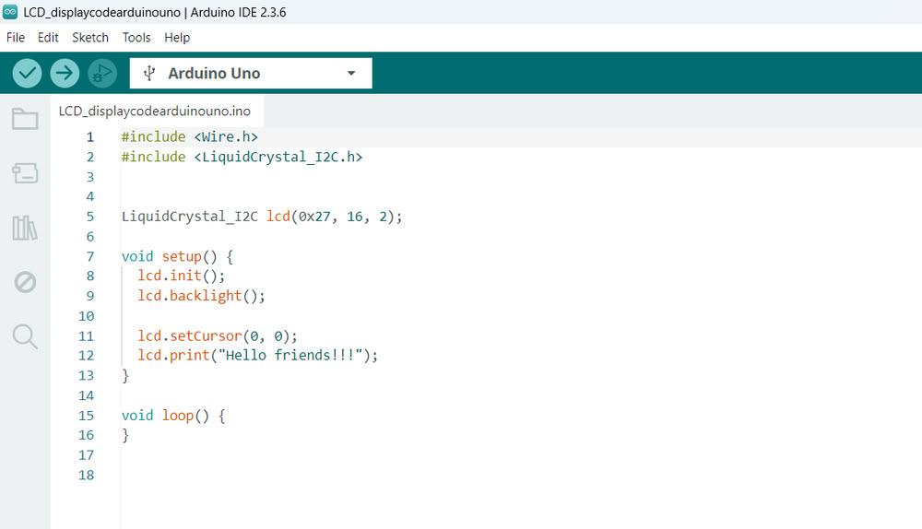Click the #include <Wire.h> line
Image resolution: width=922 pixels, height=529 pixels.
(x=189, y=137)
